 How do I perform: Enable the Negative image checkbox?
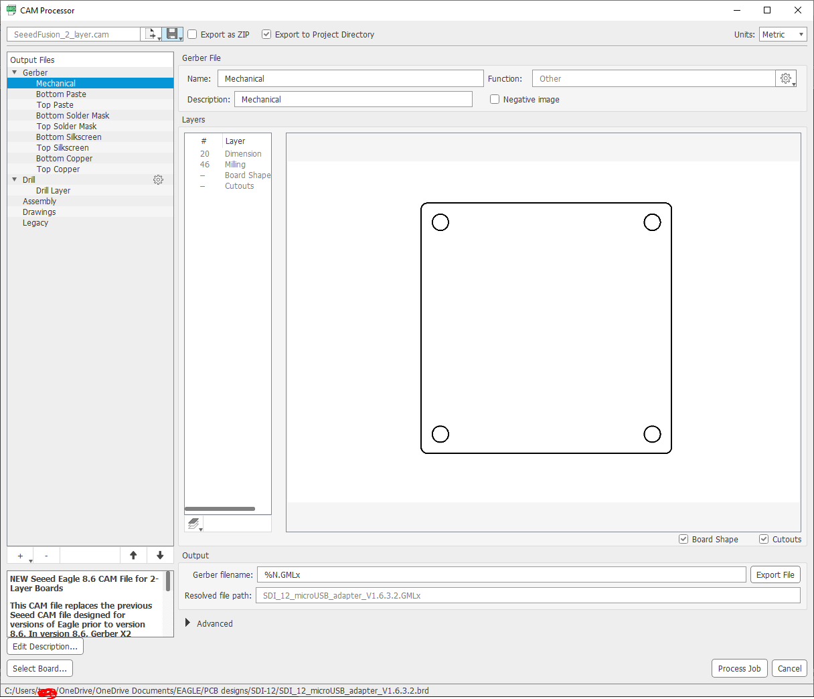pos(495,99)
